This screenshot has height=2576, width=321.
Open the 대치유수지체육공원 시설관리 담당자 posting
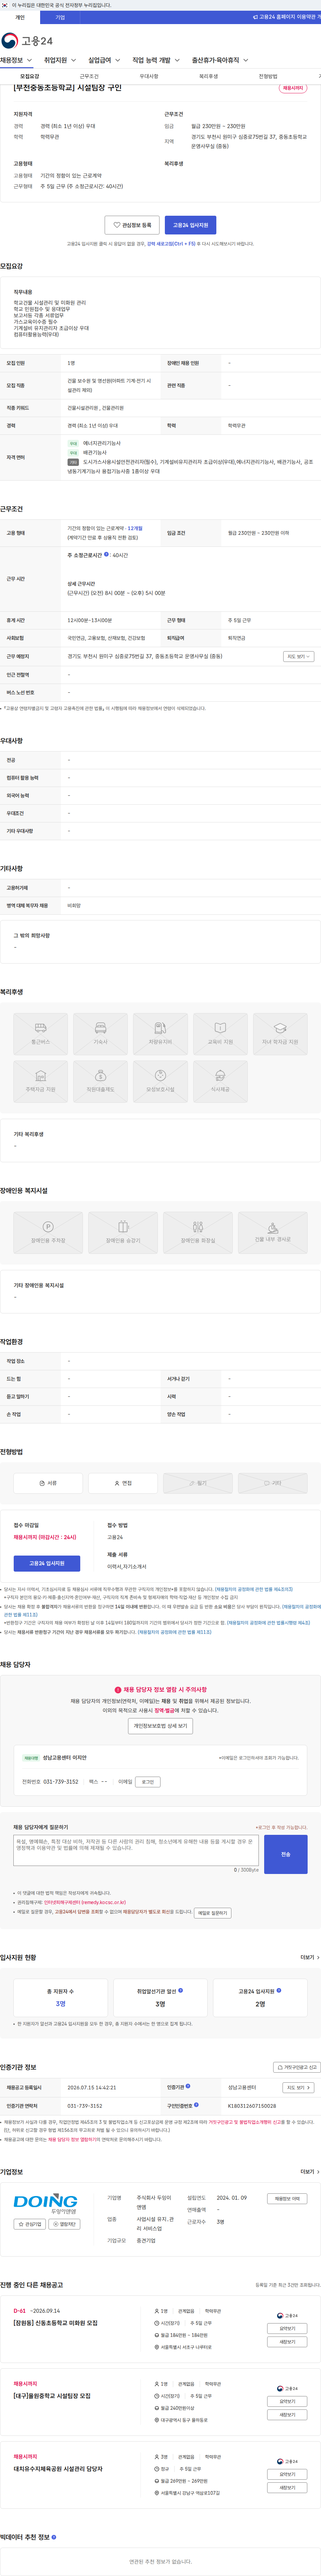(58, 2469)
